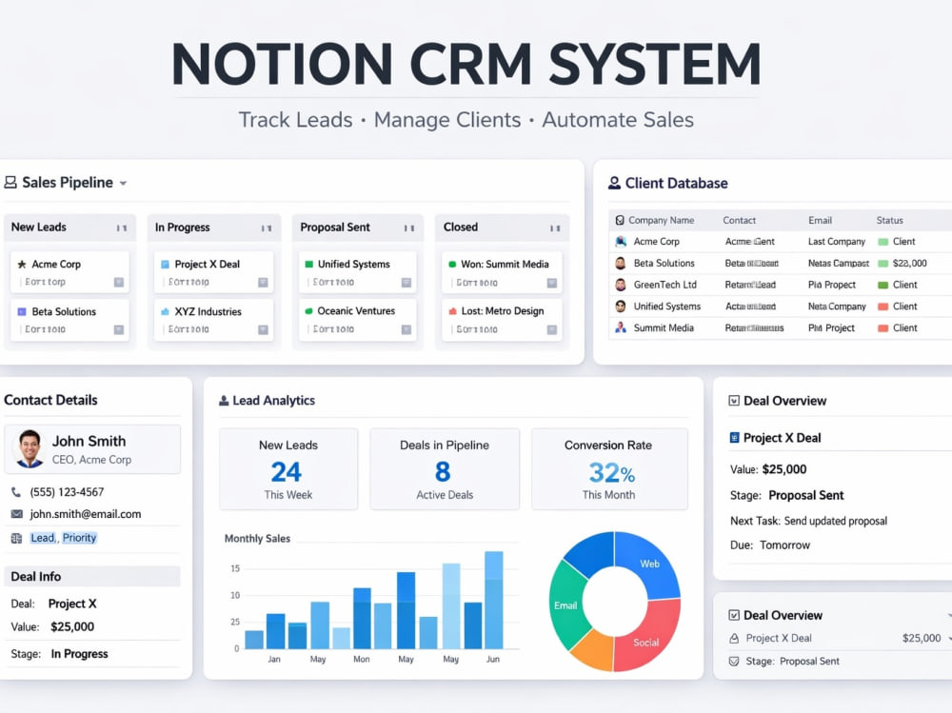The image size is (952, 713).
Task: Click the Sales Pipeline board icon
Action: (x=10, y=182)
